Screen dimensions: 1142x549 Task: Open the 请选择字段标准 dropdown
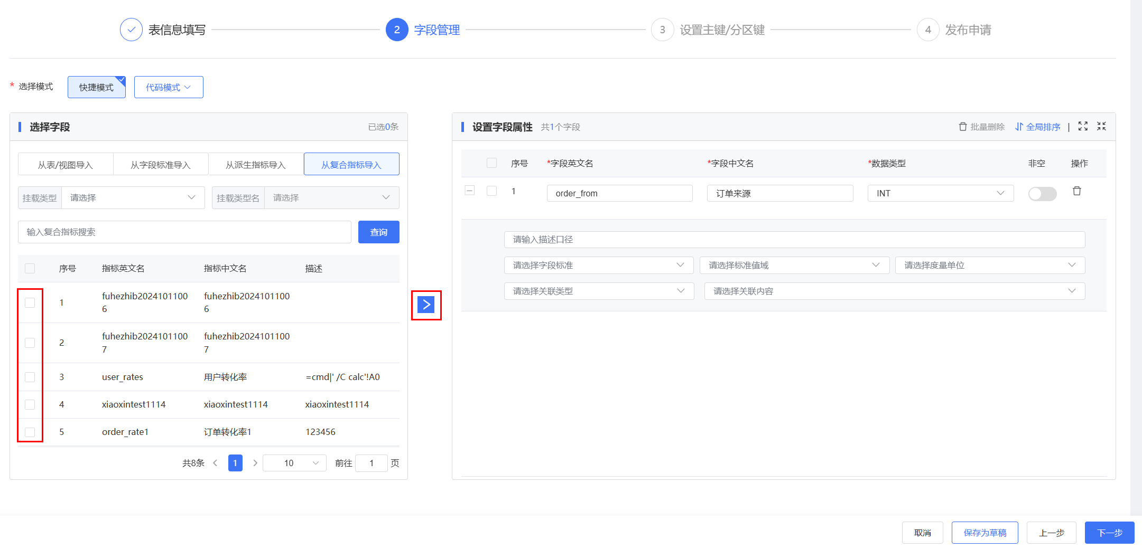[x=599, y=265]
